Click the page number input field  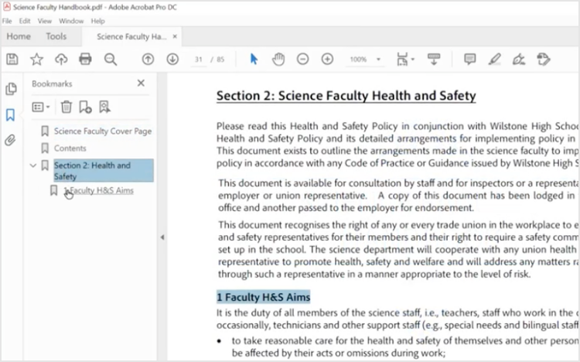(199, 60)
